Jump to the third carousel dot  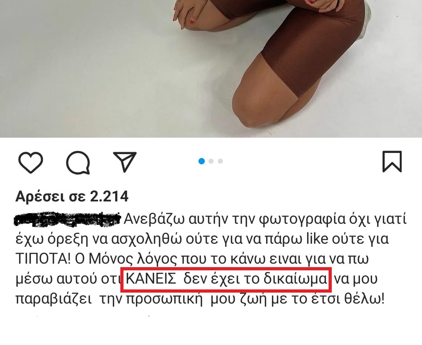click(220, 161)
